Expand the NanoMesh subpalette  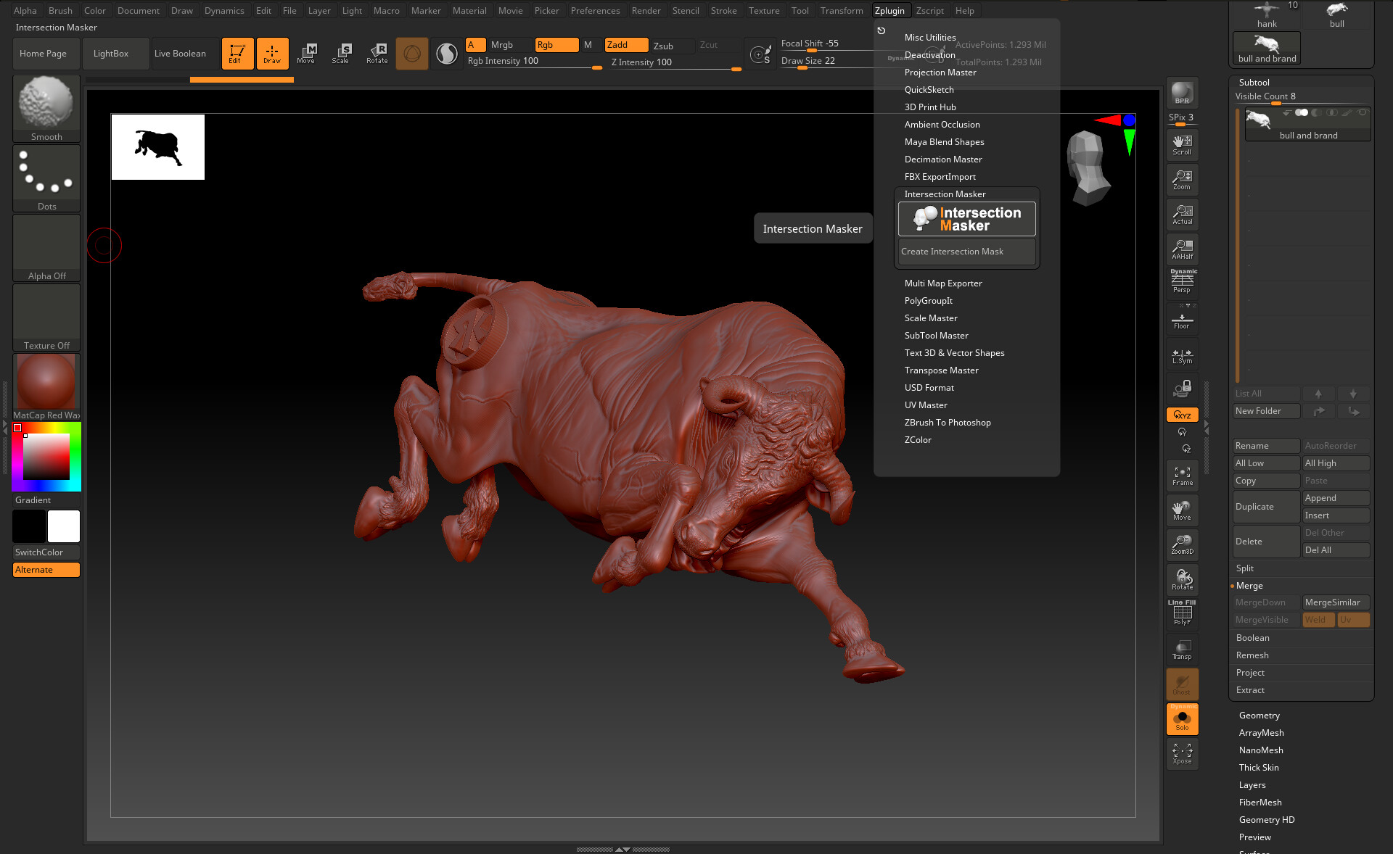1261,750
